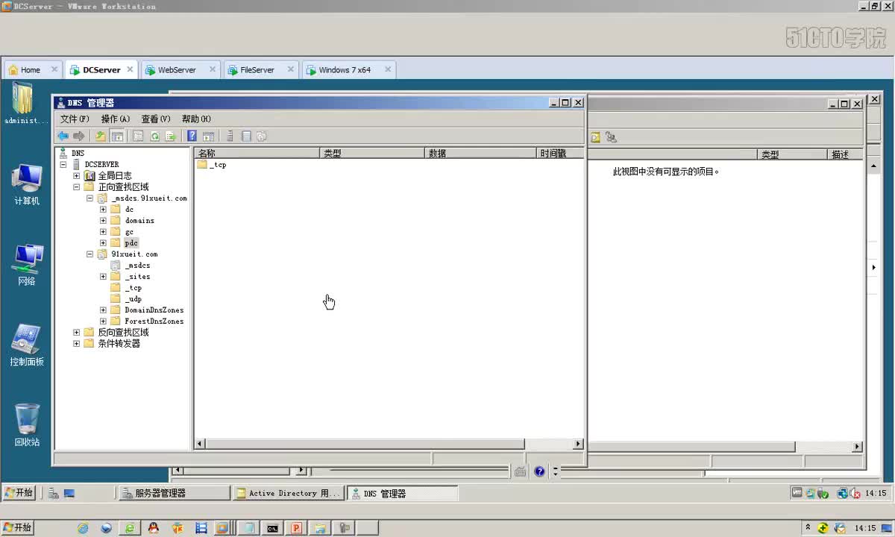895x537 pixels.
Task: Go up one level with the folder-arrow icon
Action: point(101,136)
